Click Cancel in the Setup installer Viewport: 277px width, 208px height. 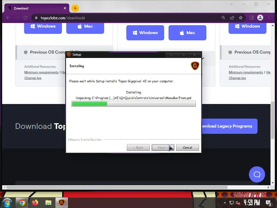[187, 148]
